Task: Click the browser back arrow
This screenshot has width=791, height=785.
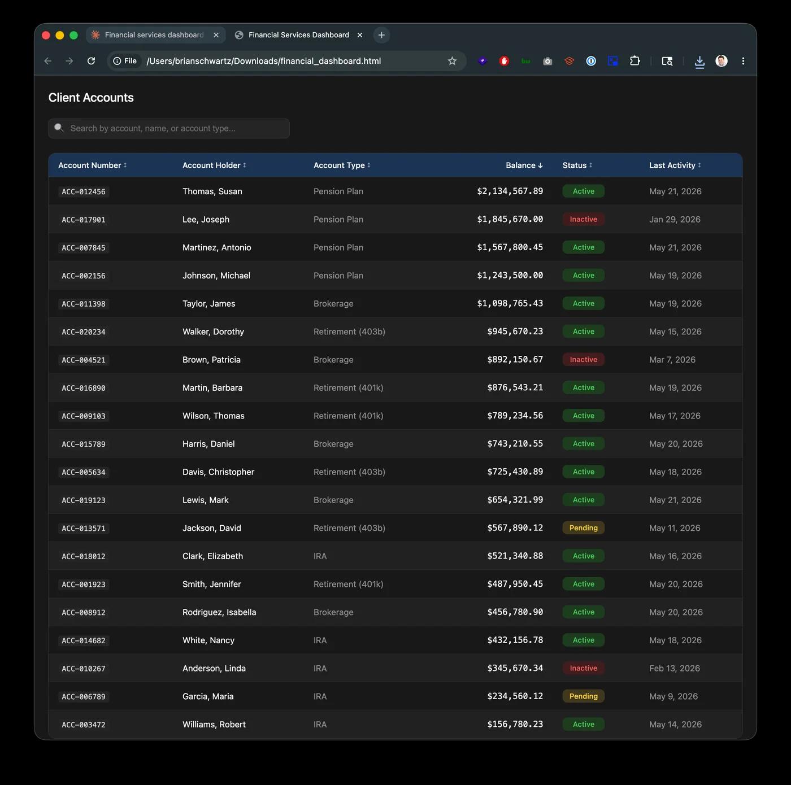Action: pos(48,61)
